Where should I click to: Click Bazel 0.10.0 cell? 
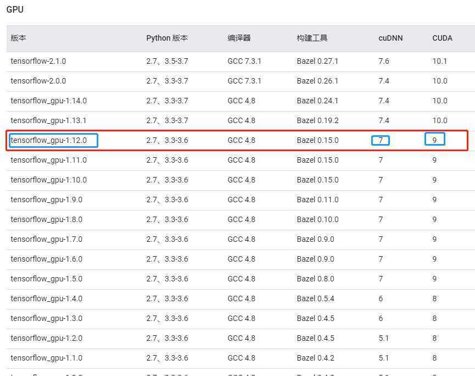[x=317, y=219]
